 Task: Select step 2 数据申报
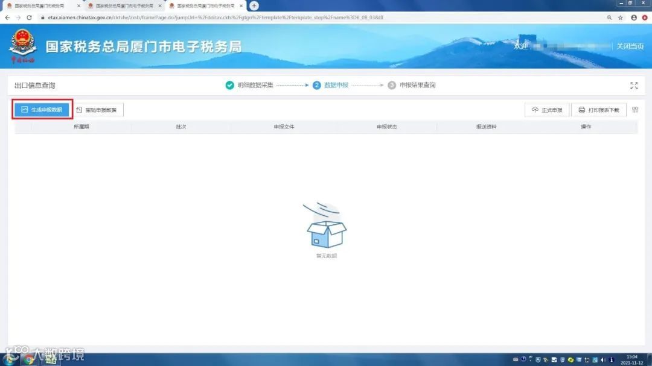[331, 85]
